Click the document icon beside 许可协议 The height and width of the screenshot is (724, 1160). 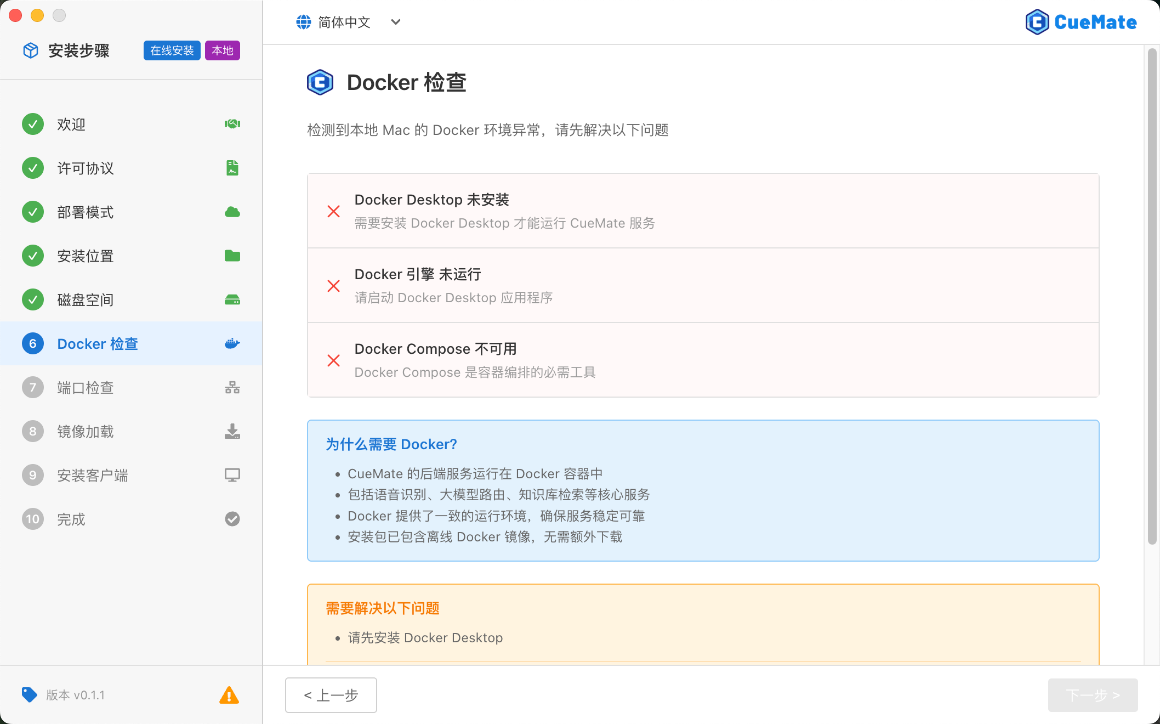[232, 168]
